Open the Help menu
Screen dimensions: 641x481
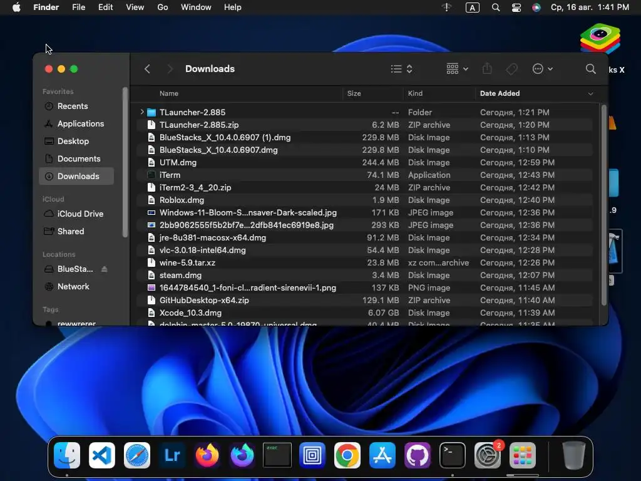point(233,8)
